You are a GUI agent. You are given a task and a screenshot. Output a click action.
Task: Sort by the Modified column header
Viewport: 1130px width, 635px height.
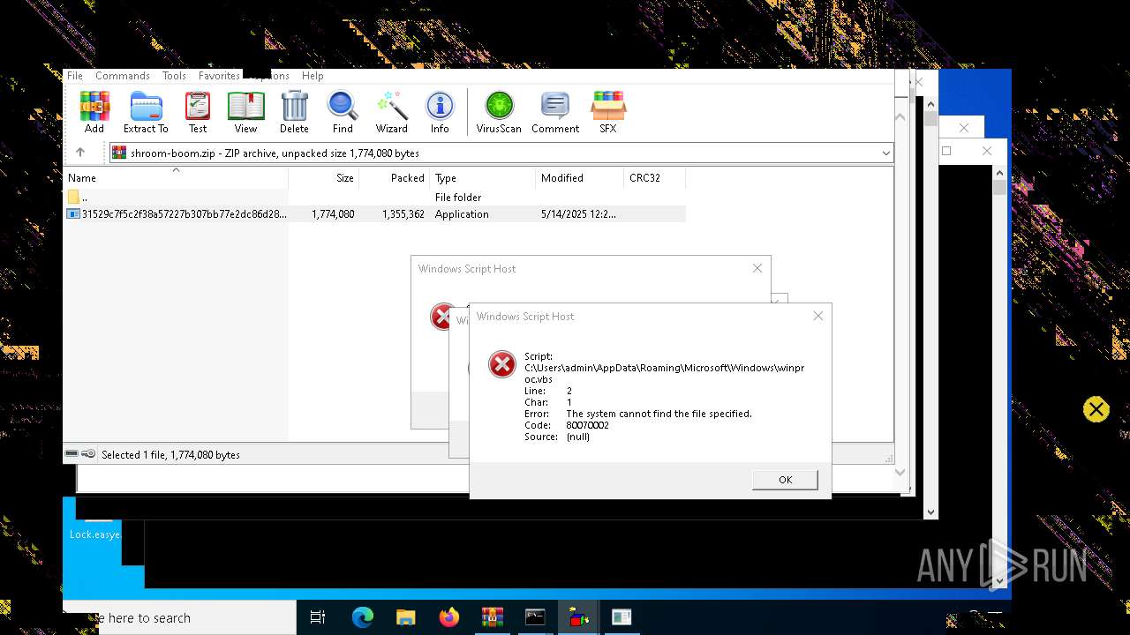point(580,178)
